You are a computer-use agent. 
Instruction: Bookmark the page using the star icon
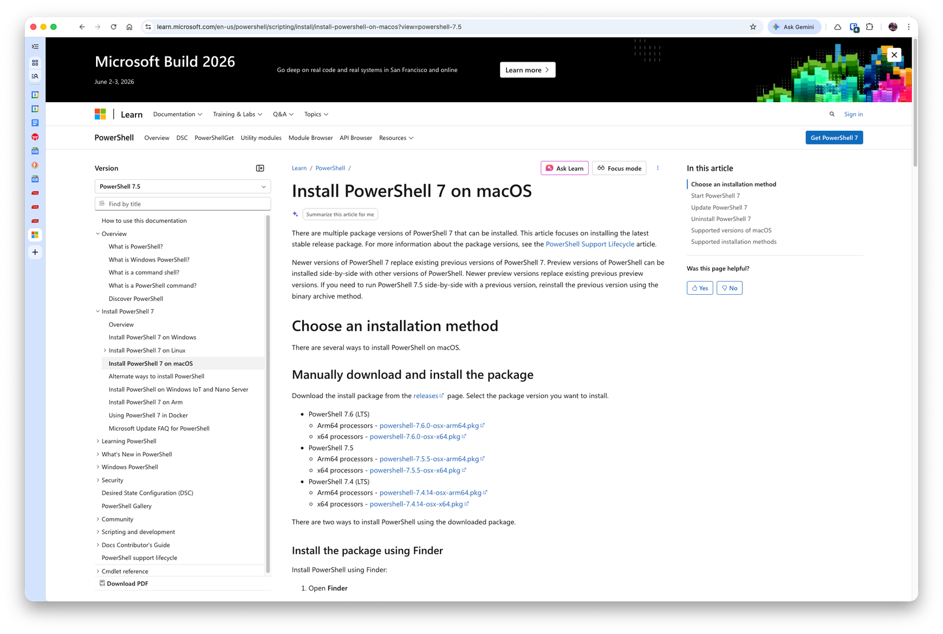tap(753, 26)
